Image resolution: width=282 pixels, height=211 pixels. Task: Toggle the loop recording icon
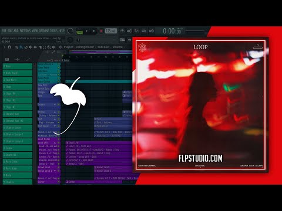coord(152,31)
